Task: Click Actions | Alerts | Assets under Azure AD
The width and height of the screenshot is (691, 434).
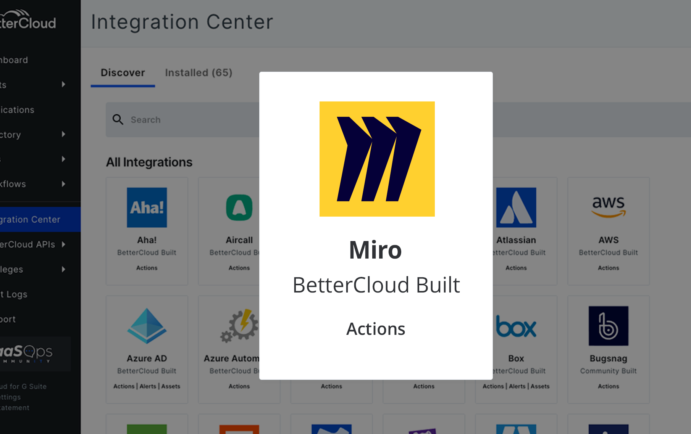Action: tap(147, 386)
